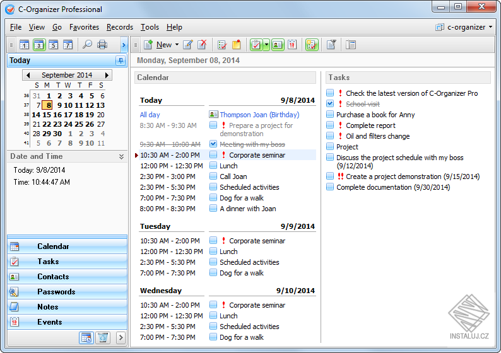Toggle the highlighted tasks checklist icon
The width and height of the screenshot is (501, 353).
click(312, 45)
